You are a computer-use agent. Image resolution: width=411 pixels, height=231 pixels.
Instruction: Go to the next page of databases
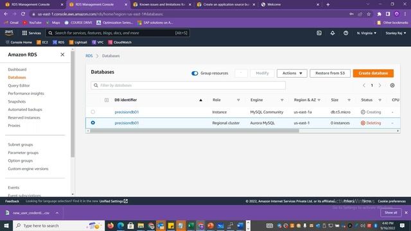[x=380, y=85]
